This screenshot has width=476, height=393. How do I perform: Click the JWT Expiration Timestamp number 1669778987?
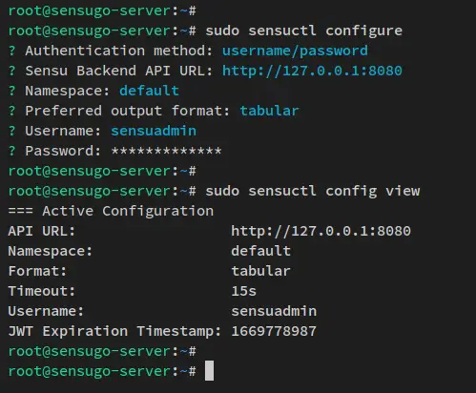coord(274,331)
